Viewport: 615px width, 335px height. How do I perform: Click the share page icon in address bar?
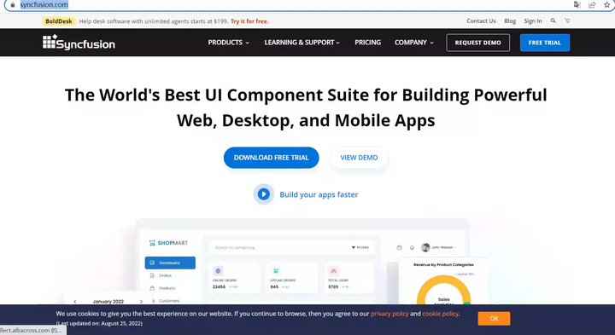coord(592,5)
